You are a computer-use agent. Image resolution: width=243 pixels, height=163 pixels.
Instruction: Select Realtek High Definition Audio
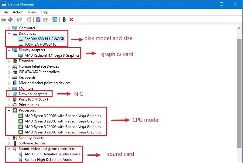(x=48, y=160)
